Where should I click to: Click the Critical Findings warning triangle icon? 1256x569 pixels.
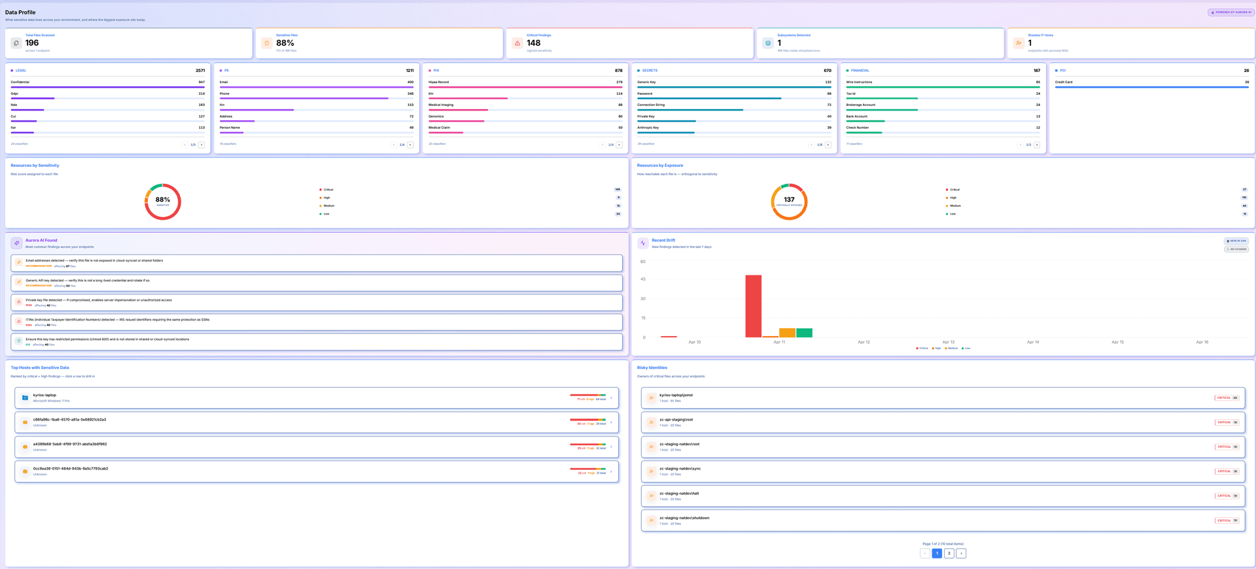coord(517,43)
